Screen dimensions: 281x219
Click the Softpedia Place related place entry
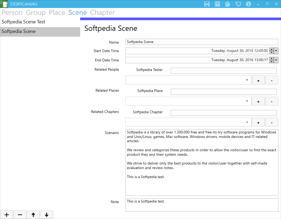[x=150, y=91]
